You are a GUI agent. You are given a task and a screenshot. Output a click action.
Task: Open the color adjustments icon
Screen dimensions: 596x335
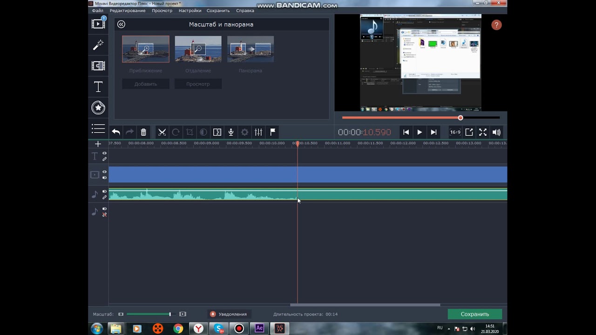pyautogui.click(x=203, y=132)
